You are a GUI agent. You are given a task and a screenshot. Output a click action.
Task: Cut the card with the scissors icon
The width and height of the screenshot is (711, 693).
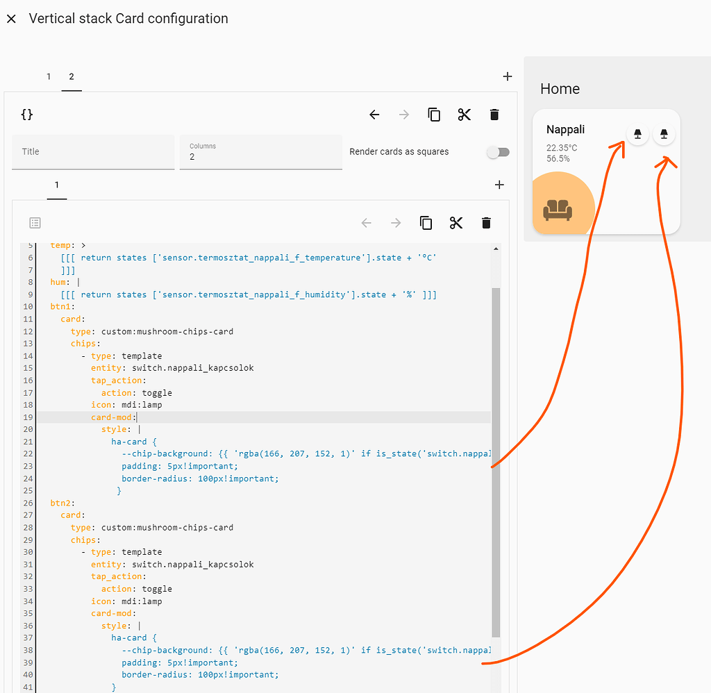465,115
